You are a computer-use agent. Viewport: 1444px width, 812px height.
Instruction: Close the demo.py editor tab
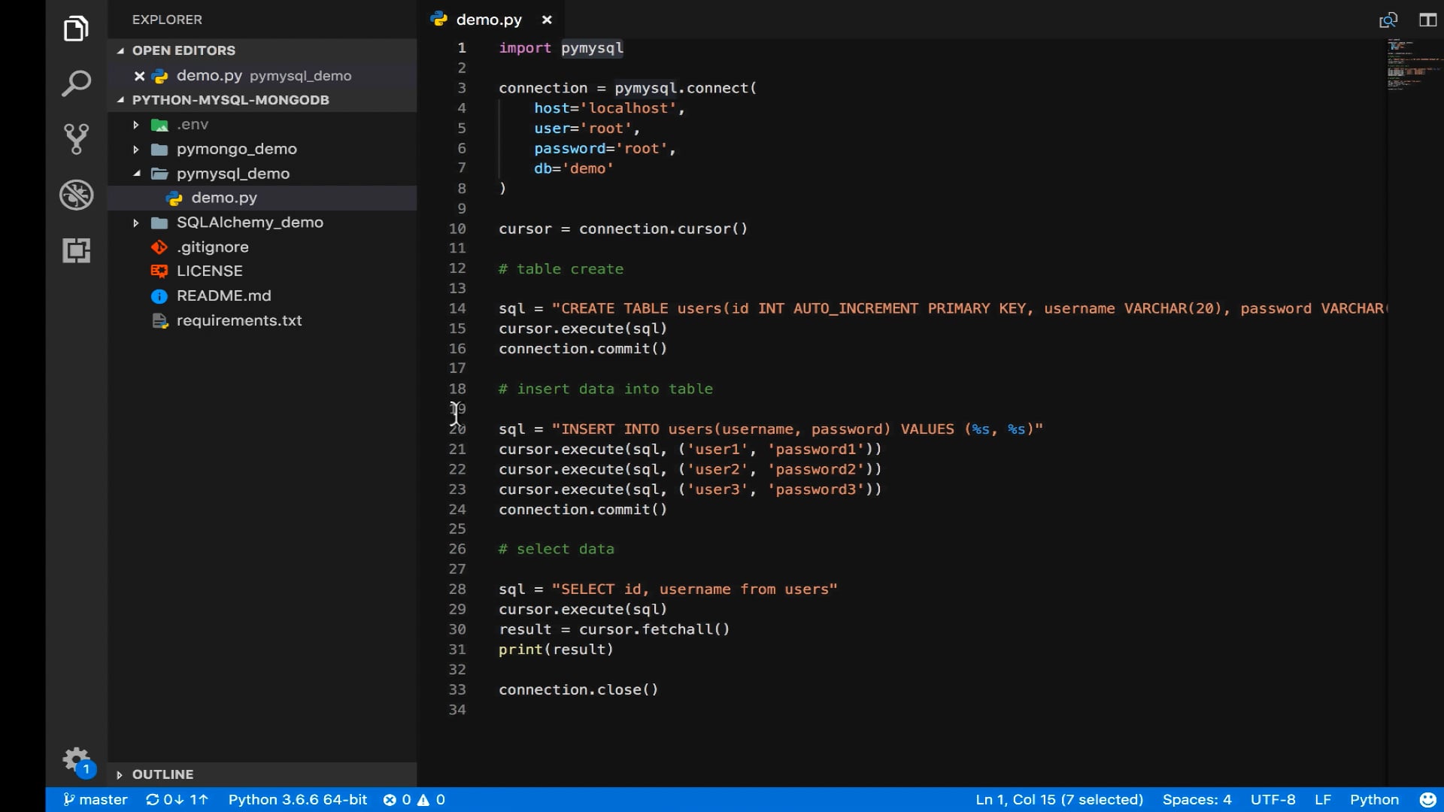(547, 20)
